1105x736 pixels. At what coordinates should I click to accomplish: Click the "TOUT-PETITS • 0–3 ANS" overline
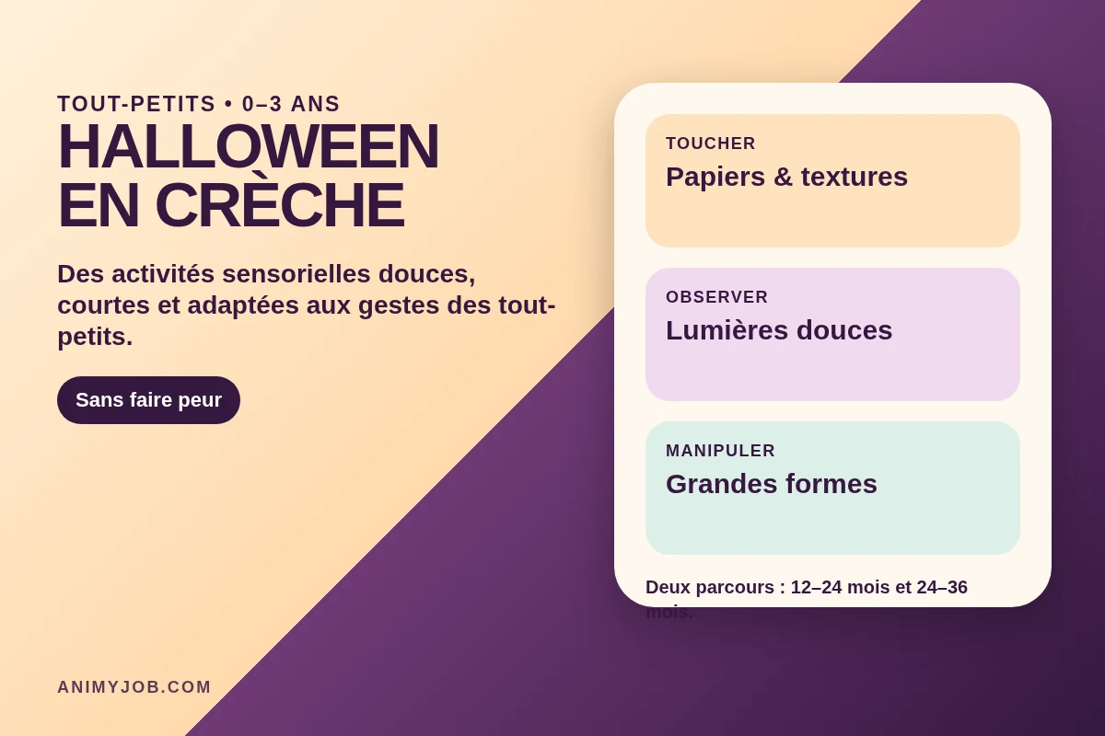coord(199,104)
